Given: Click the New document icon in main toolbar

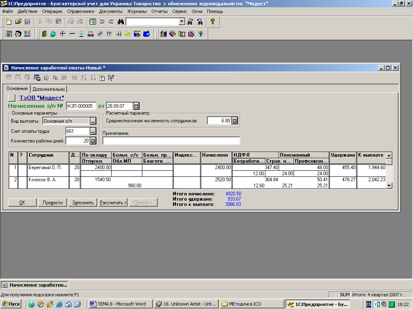Looking at the screenshot, I should [x=9, y=22].
